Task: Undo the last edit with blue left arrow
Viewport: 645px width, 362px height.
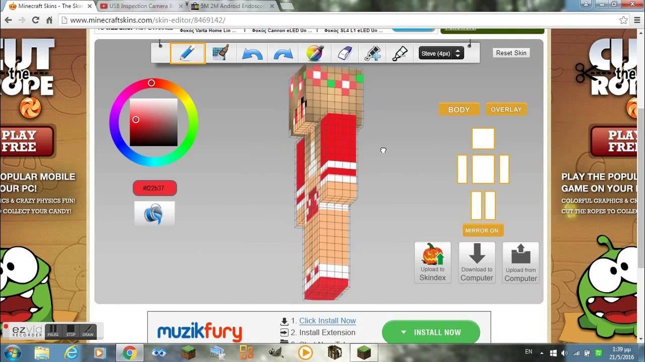Action: pyautogui.click(x=252, y=53)
